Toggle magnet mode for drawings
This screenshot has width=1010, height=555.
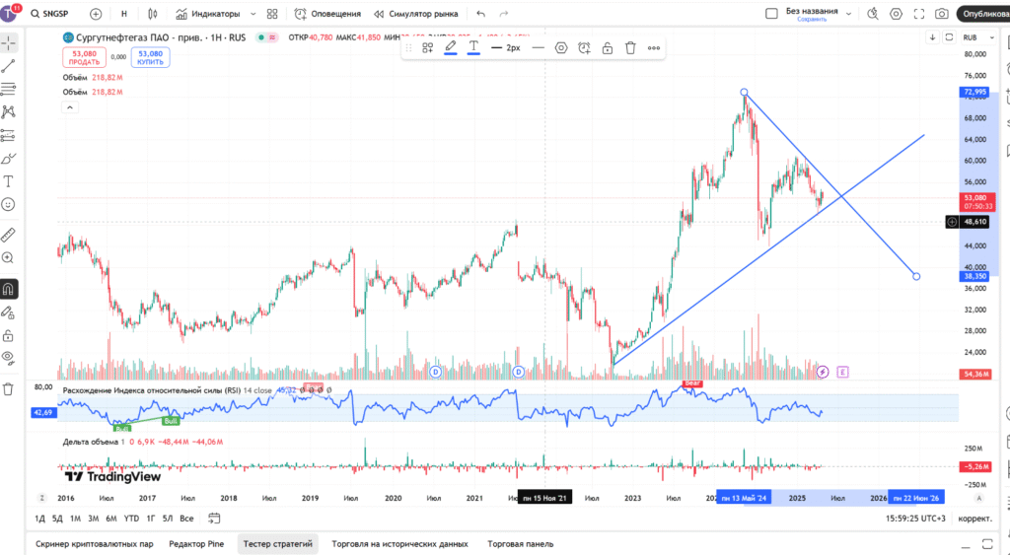pyautogui.click(x=8, y=289)
